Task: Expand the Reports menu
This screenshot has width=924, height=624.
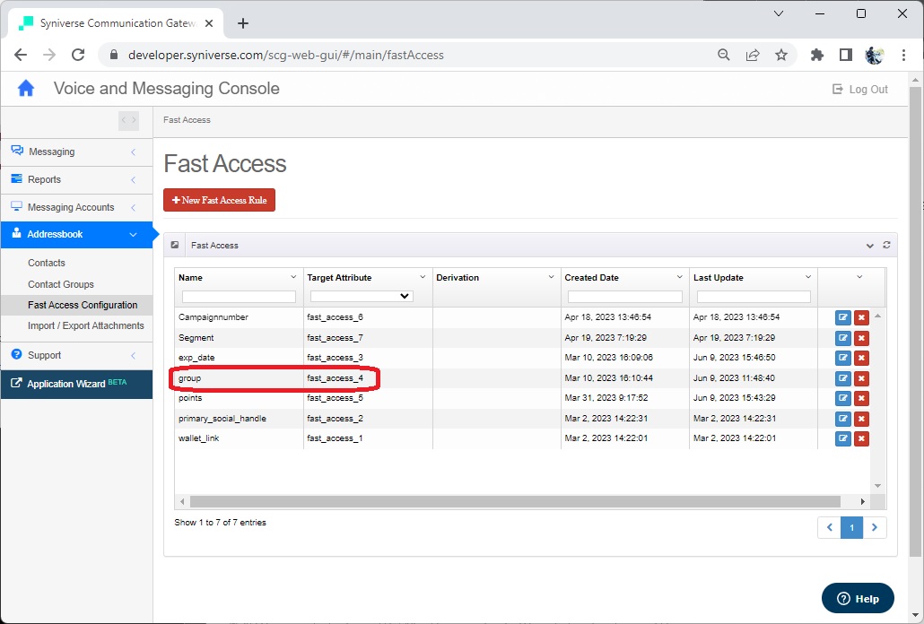Action: point(76,179)
